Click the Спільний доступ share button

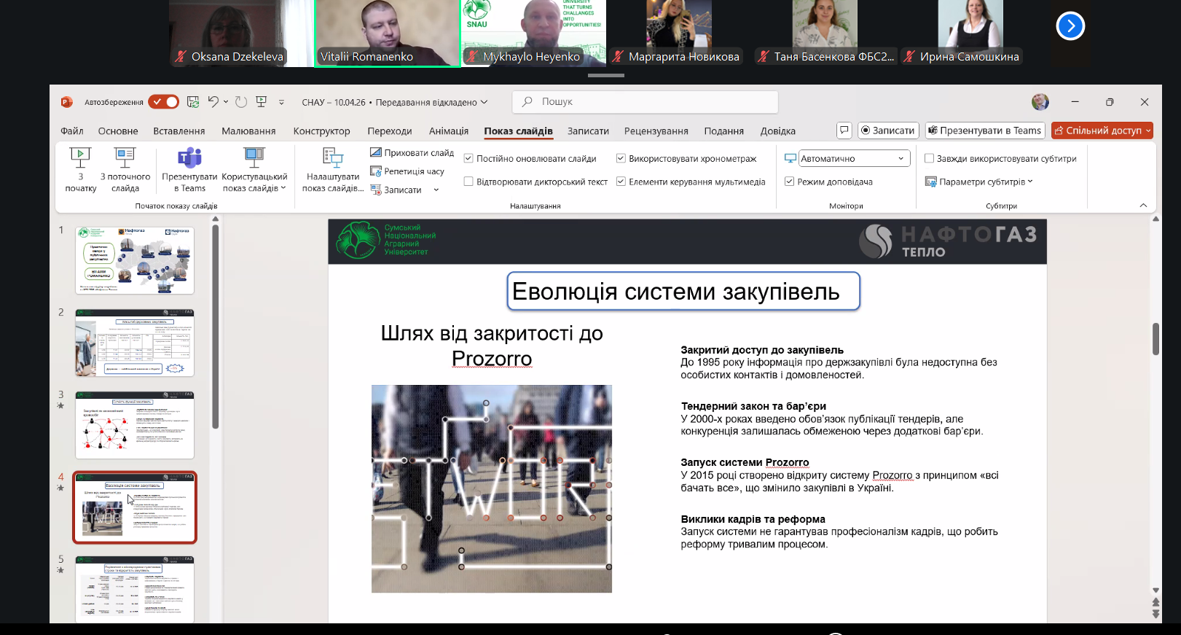[x=1102, y=130]
